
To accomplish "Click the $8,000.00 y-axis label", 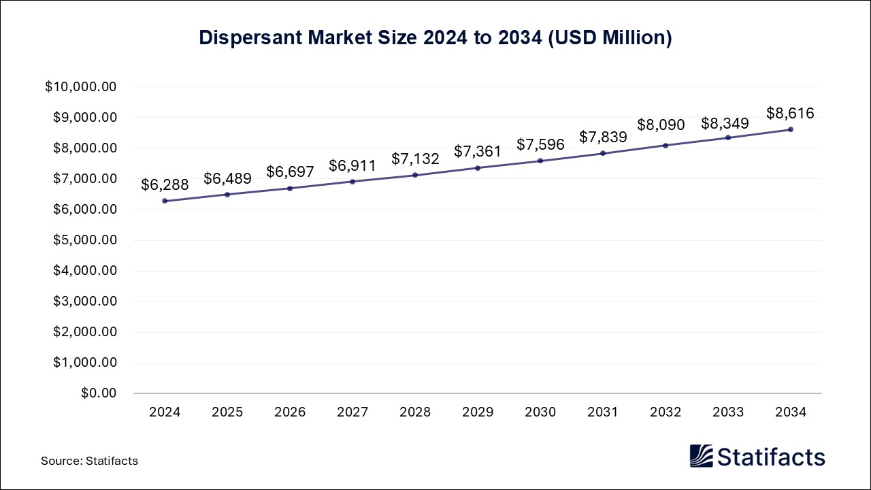I will tap(84, 148).
